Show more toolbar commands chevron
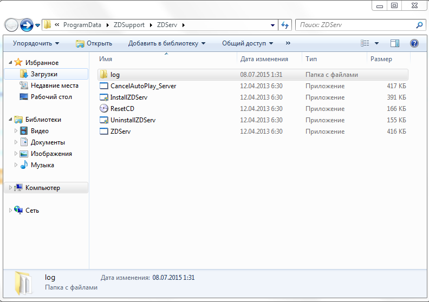 [288, 43]
